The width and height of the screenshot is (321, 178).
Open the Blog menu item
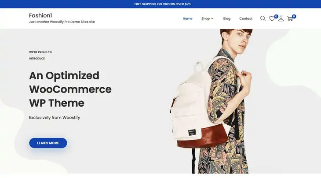tap(226, 19)
